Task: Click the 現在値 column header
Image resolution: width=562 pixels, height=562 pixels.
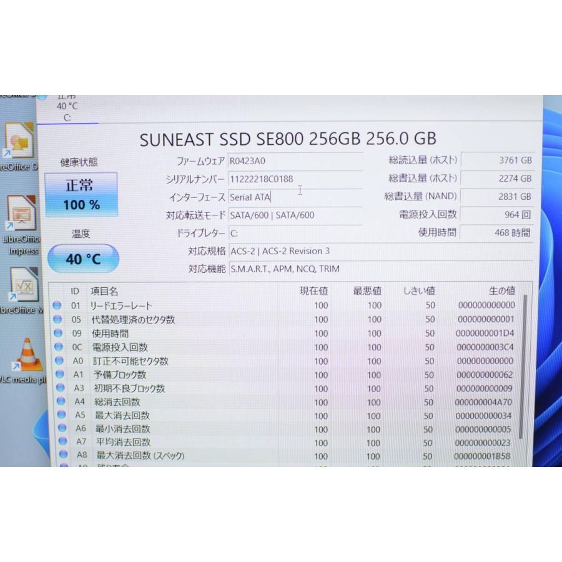Action: tap(313, 290)
